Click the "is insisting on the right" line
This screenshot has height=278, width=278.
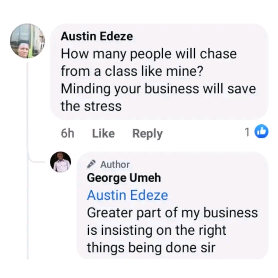point(156,231)
